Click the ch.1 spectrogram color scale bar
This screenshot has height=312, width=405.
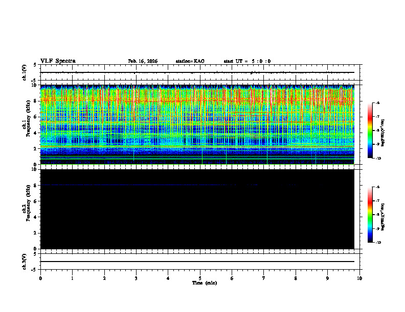click(x=370, y=131)
